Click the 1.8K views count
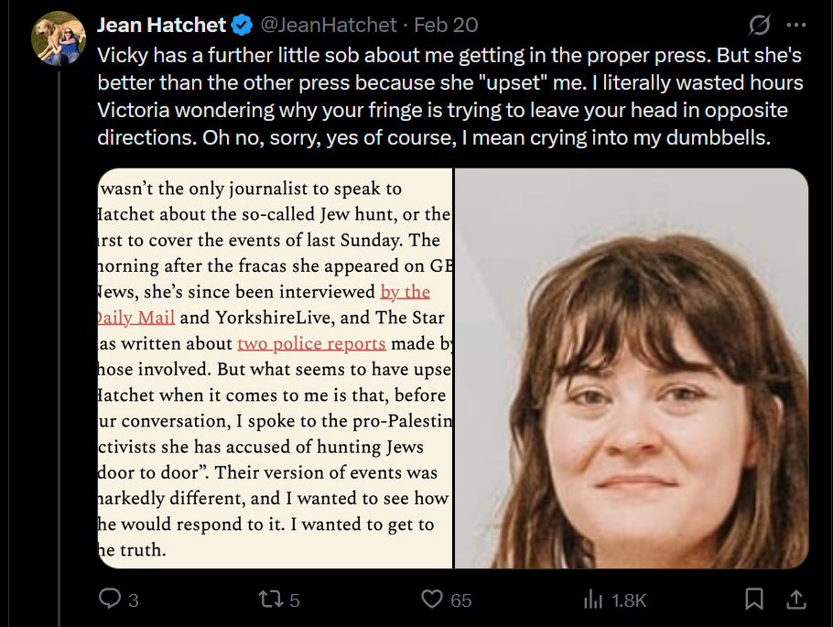Viewport: 833px width, 627px height. (629, 600)
